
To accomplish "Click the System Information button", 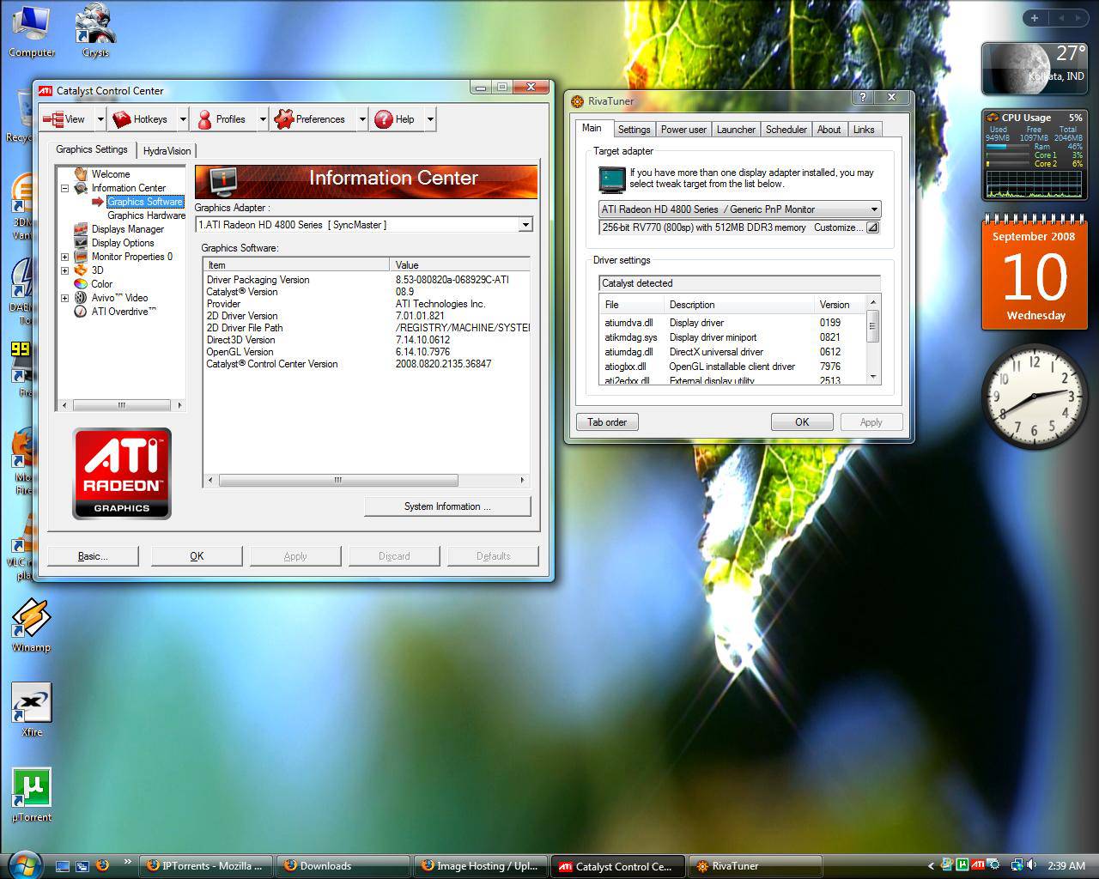I will click(447, 506).
